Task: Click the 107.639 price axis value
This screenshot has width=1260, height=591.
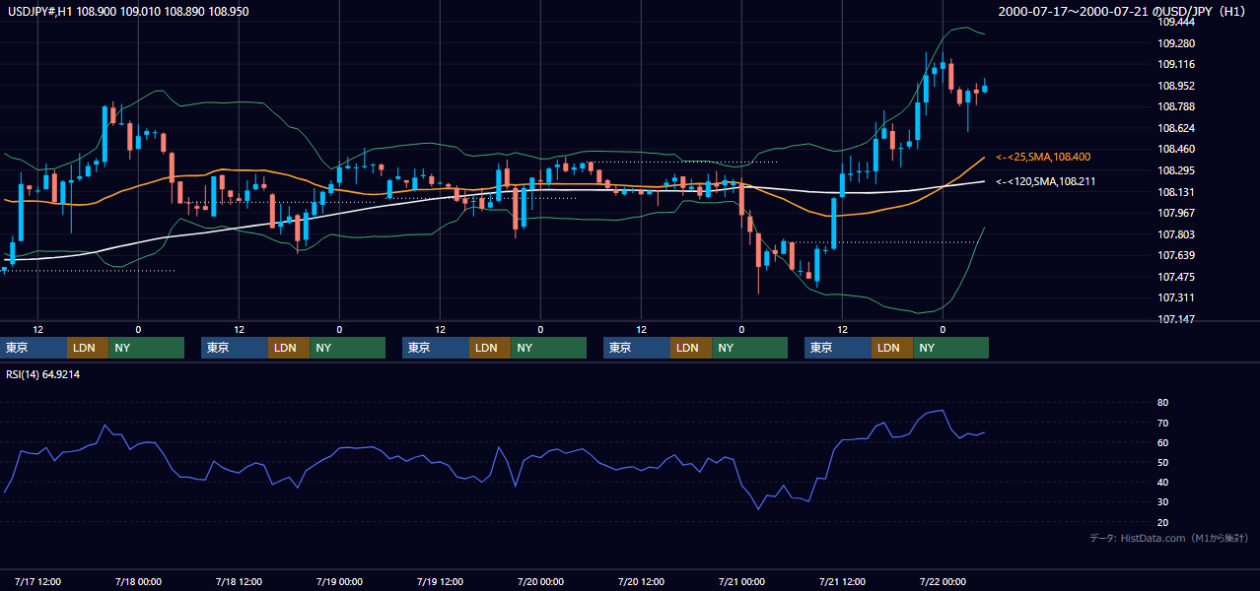Action: click(x=1176, y=255)
